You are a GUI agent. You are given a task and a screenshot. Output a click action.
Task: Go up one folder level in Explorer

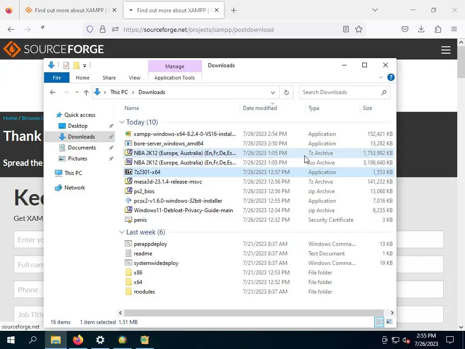[86, 92]
